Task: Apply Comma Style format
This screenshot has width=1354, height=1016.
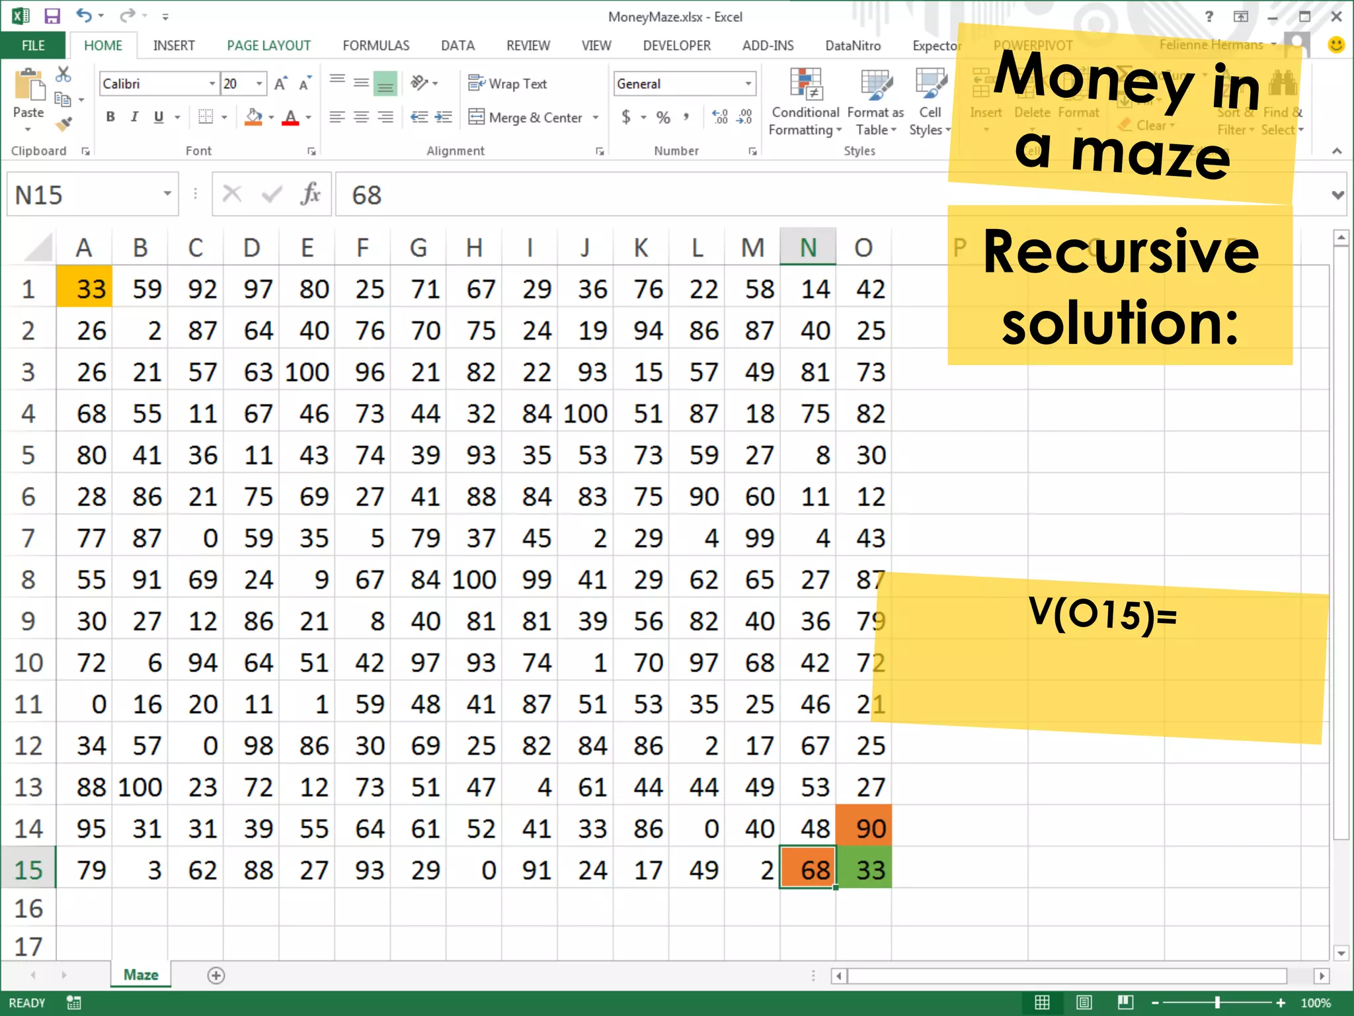Action: [686, 117]
